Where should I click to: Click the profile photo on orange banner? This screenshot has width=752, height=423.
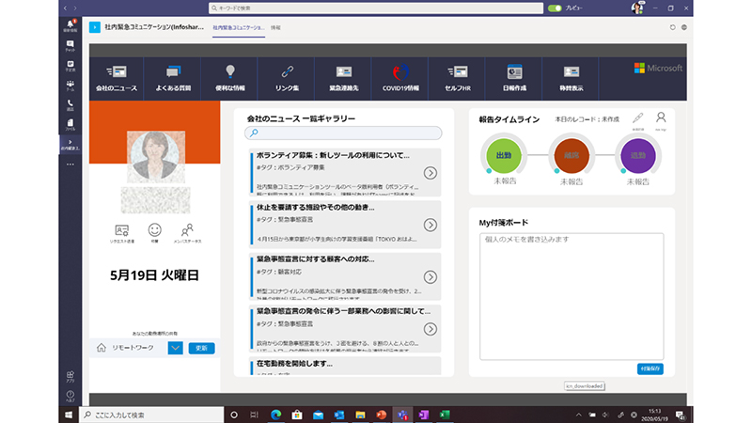pyautogui.click(x=155, y=155)
